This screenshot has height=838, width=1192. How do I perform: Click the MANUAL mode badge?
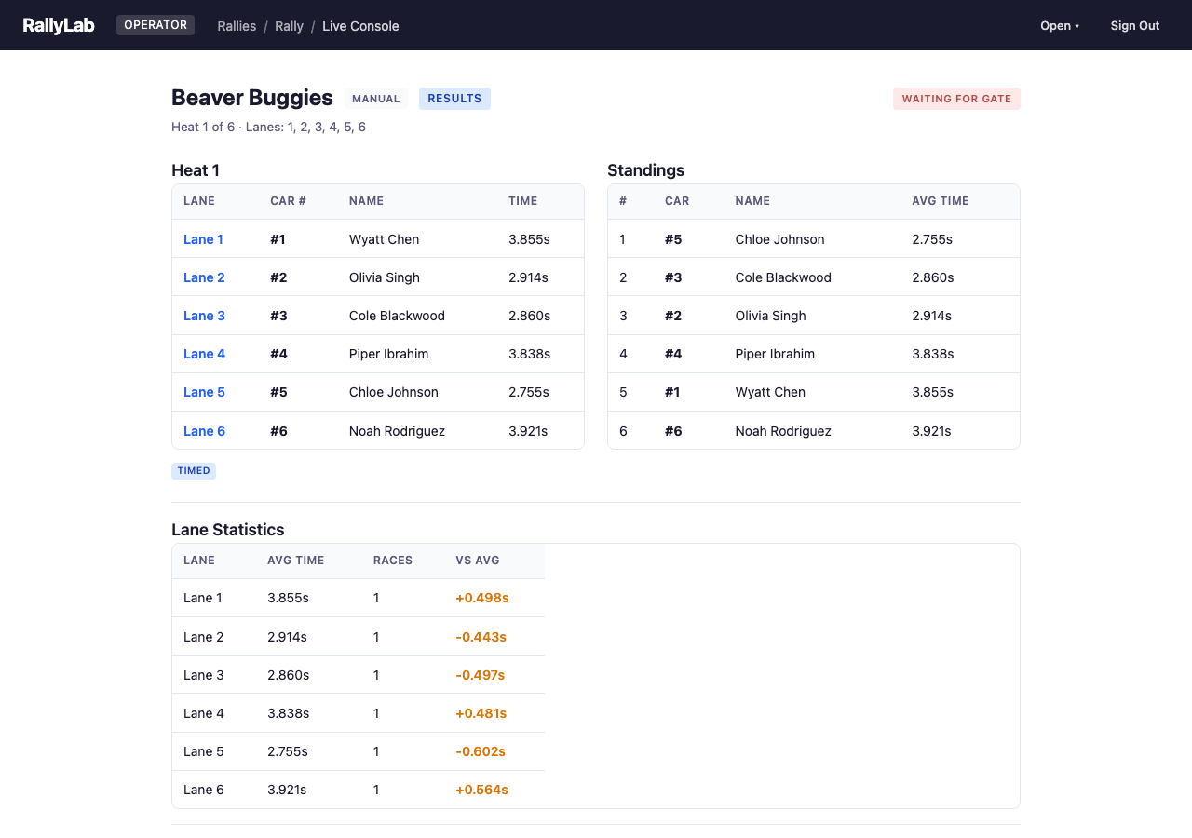click(x=376, y=98)
